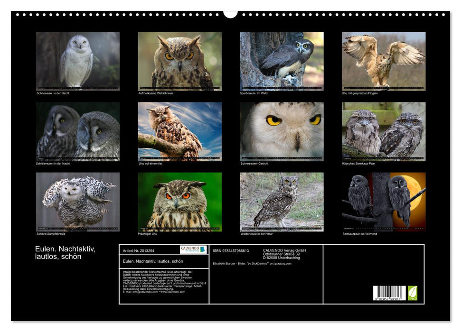Click the ISBN barcode
The height and width of the screenshot is (332, 461).
click(389, 293)
